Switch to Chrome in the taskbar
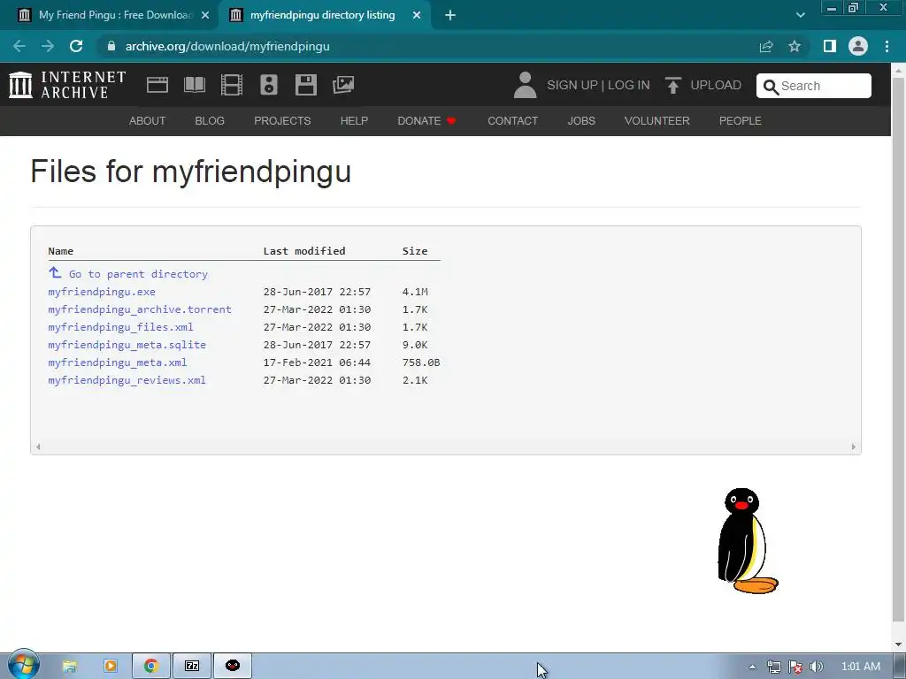This screenshot has width=906, height=679. (x=151, y=666)
